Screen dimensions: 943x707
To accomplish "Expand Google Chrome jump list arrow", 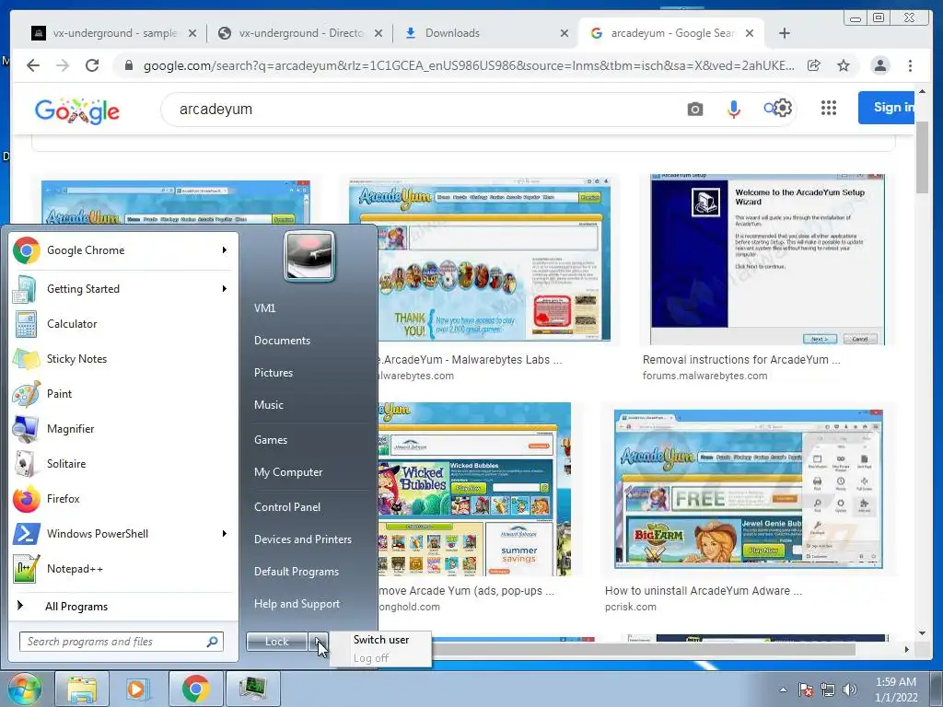I will 225,250.
